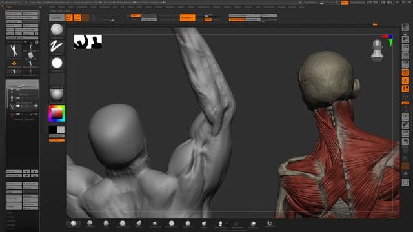Expand the Boolean section in Subtool palette
Screen dimensions: 413x232
tap(12, 220)
